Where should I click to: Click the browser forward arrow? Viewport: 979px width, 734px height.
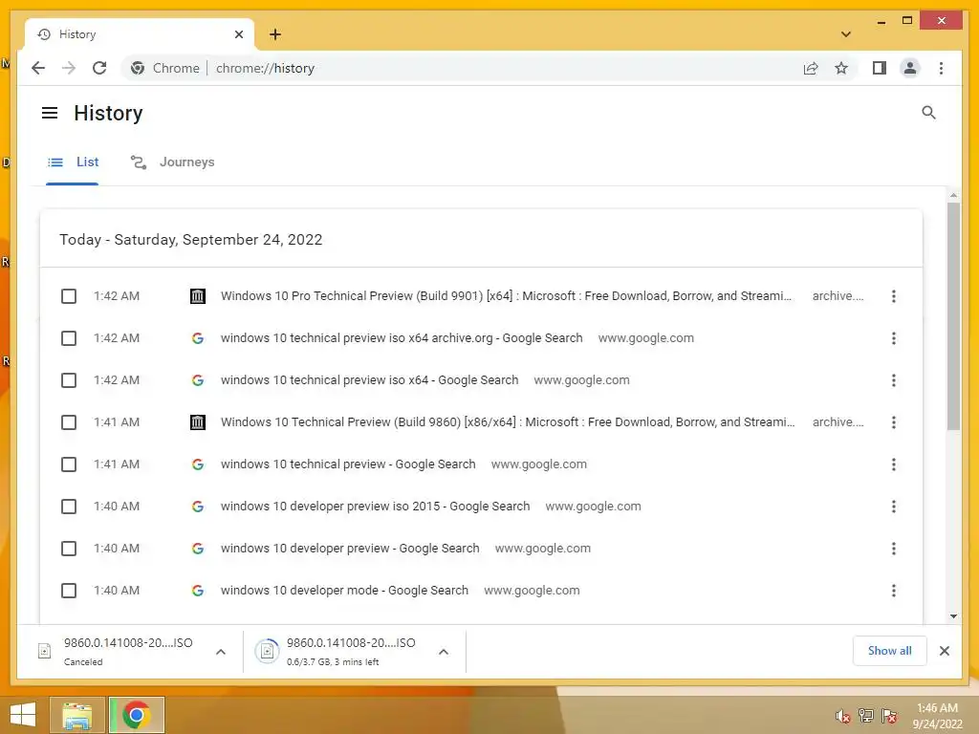tap(69, 68)
